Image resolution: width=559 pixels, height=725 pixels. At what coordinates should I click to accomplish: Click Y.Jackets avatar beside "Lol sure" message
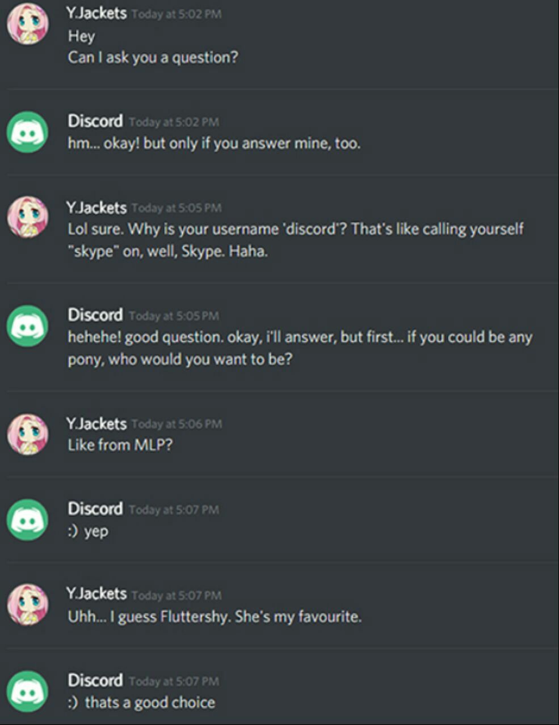coord(27,217)
